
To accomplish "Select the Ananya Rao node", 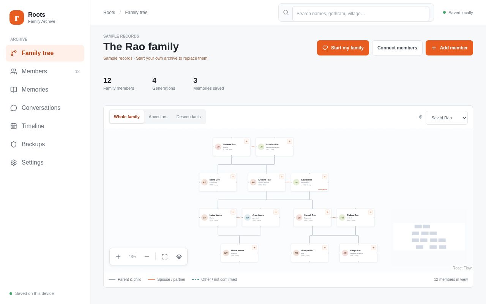I will pos(309,253).
